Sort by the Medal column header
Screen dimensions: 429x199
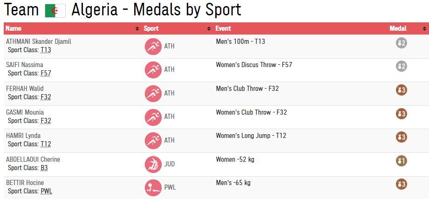398,28
